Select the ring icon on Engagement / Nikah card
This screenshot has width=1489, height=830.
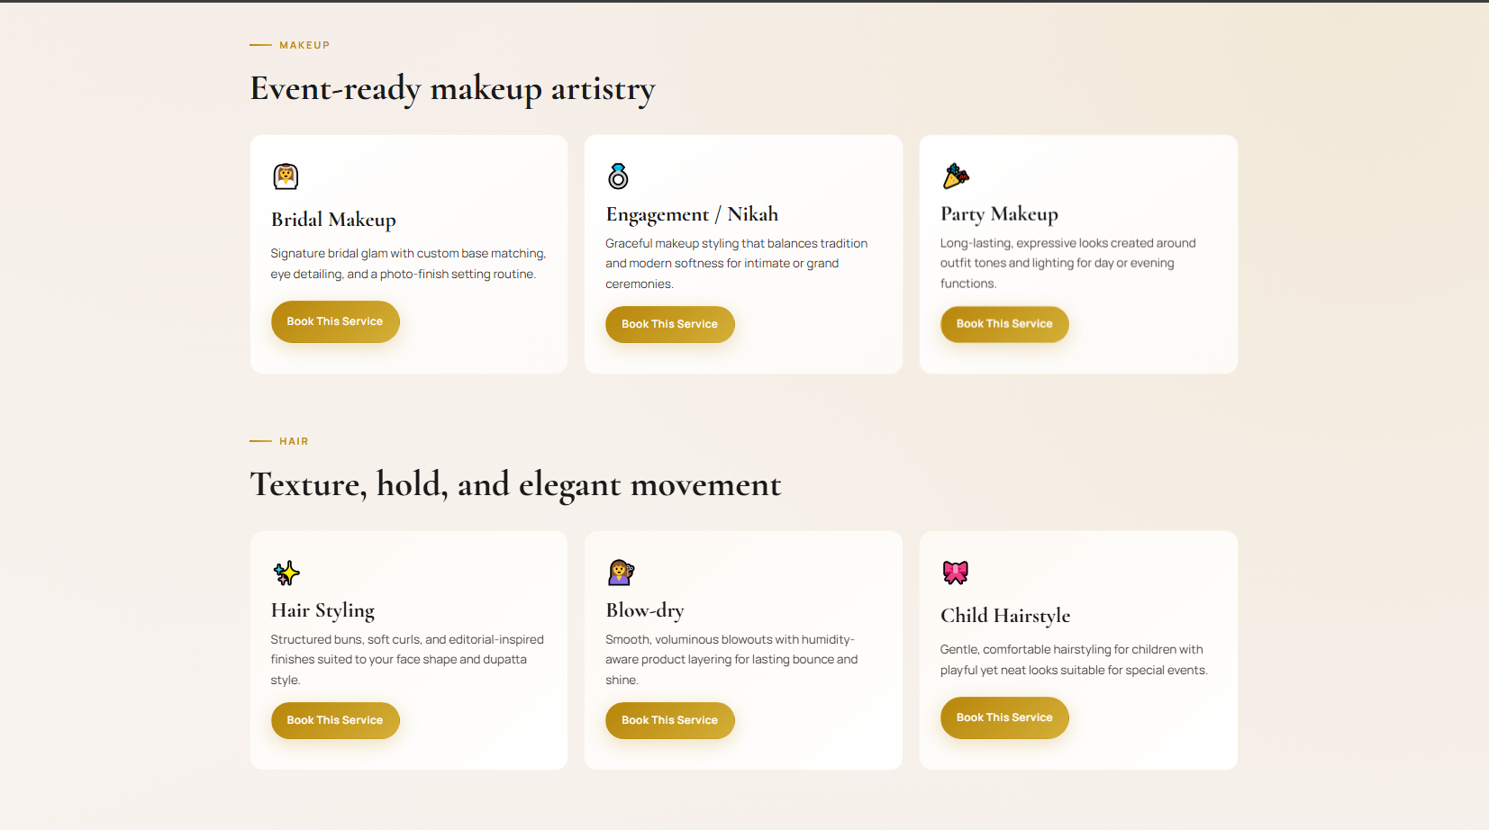pos(620,176)
